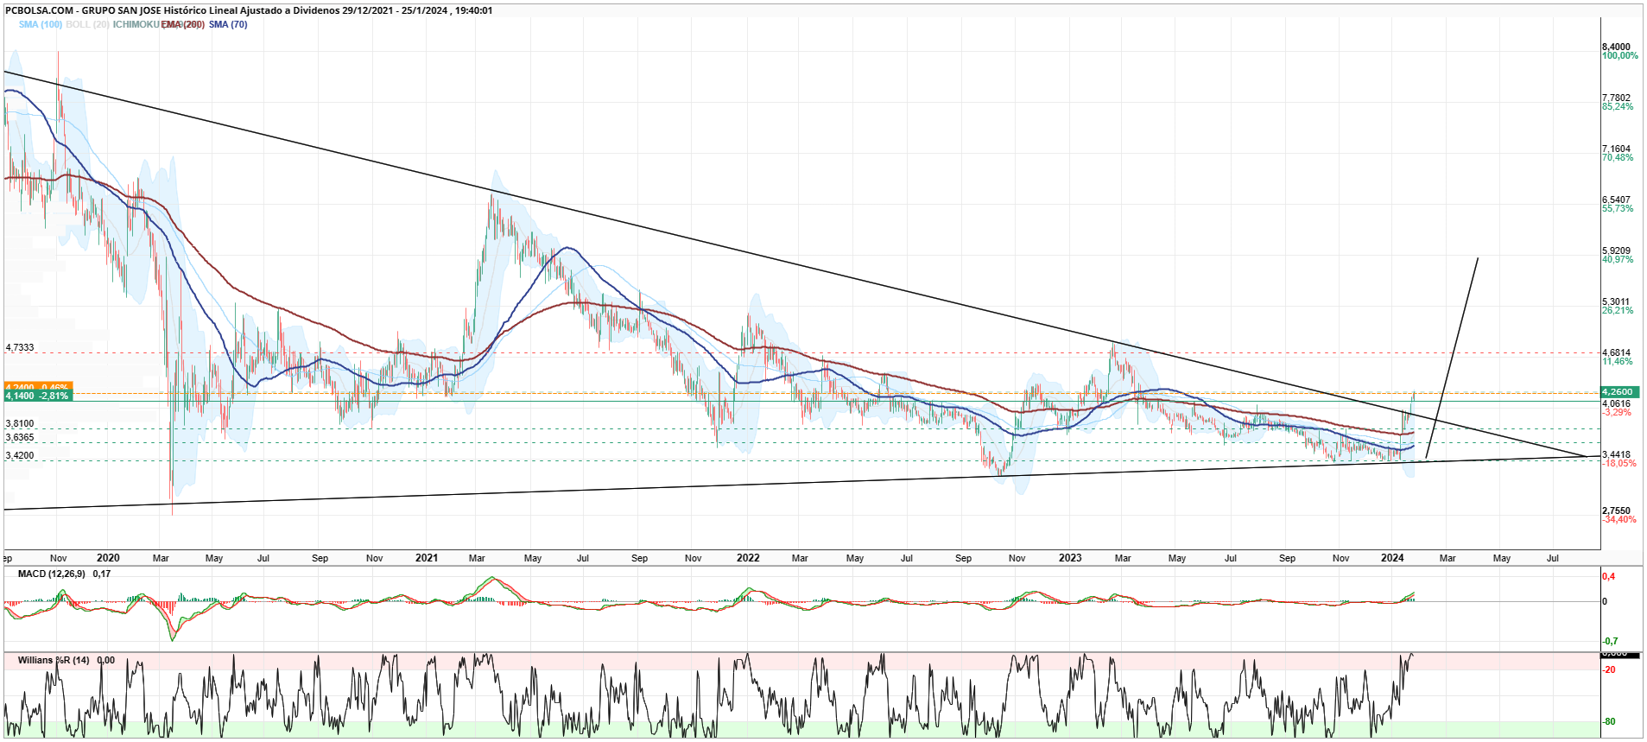Click the '2021' year label on time axis
The height and width of the screenshot is (742, 1647).
coord(427,558)
